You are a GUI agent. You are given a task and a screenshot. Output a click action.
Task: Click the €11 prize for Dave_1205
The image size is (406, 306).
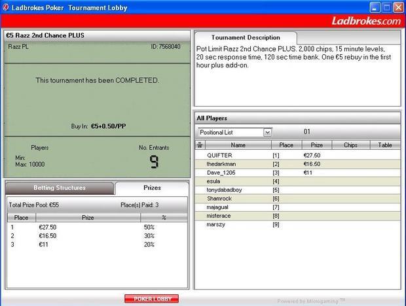pos(308,173)
